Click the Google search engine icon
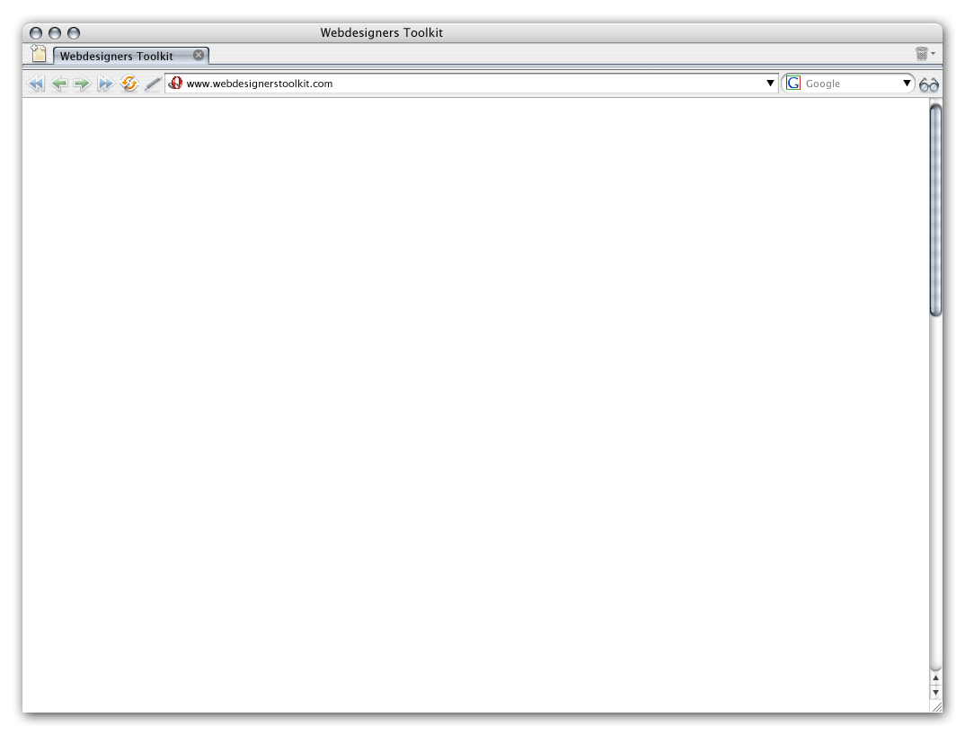The height and width of the screenshot is (735, 965). (x=793, y=83)
